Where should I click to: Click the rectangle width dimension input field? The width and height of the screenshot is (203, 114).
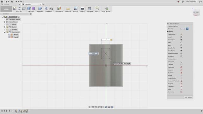(x=106, y=40)
